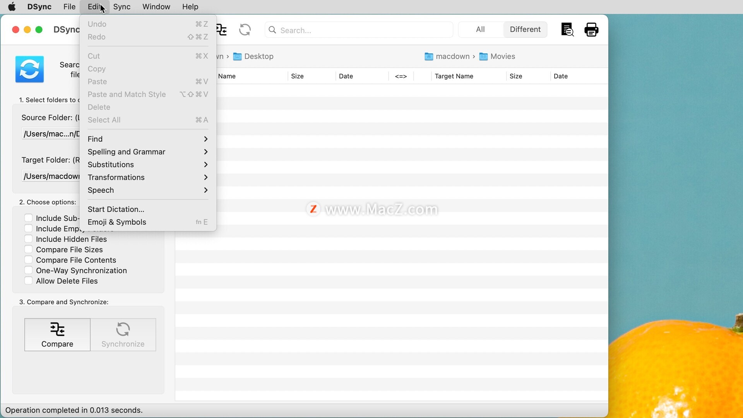Click the Target Folder path field

click(x=51, y=176)
